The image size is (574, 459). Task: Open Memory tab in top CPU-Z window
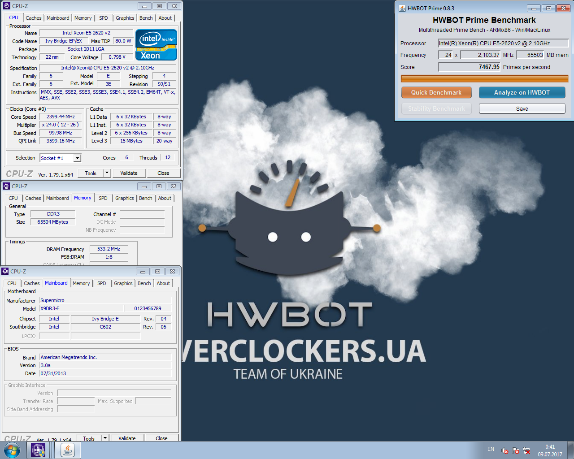83,18
